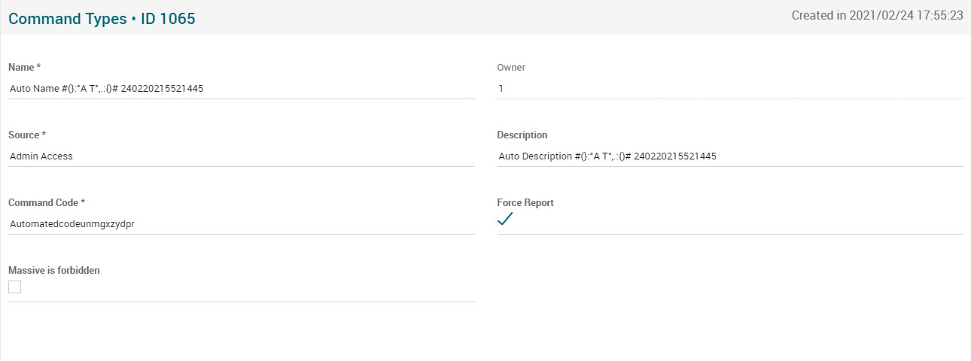
Task: Click the Owner label
Action: click(x=511, y=68)
